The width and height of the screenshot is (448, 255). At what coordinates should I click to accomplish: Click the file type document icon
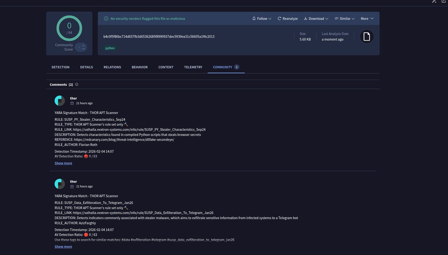pos(366,36)
